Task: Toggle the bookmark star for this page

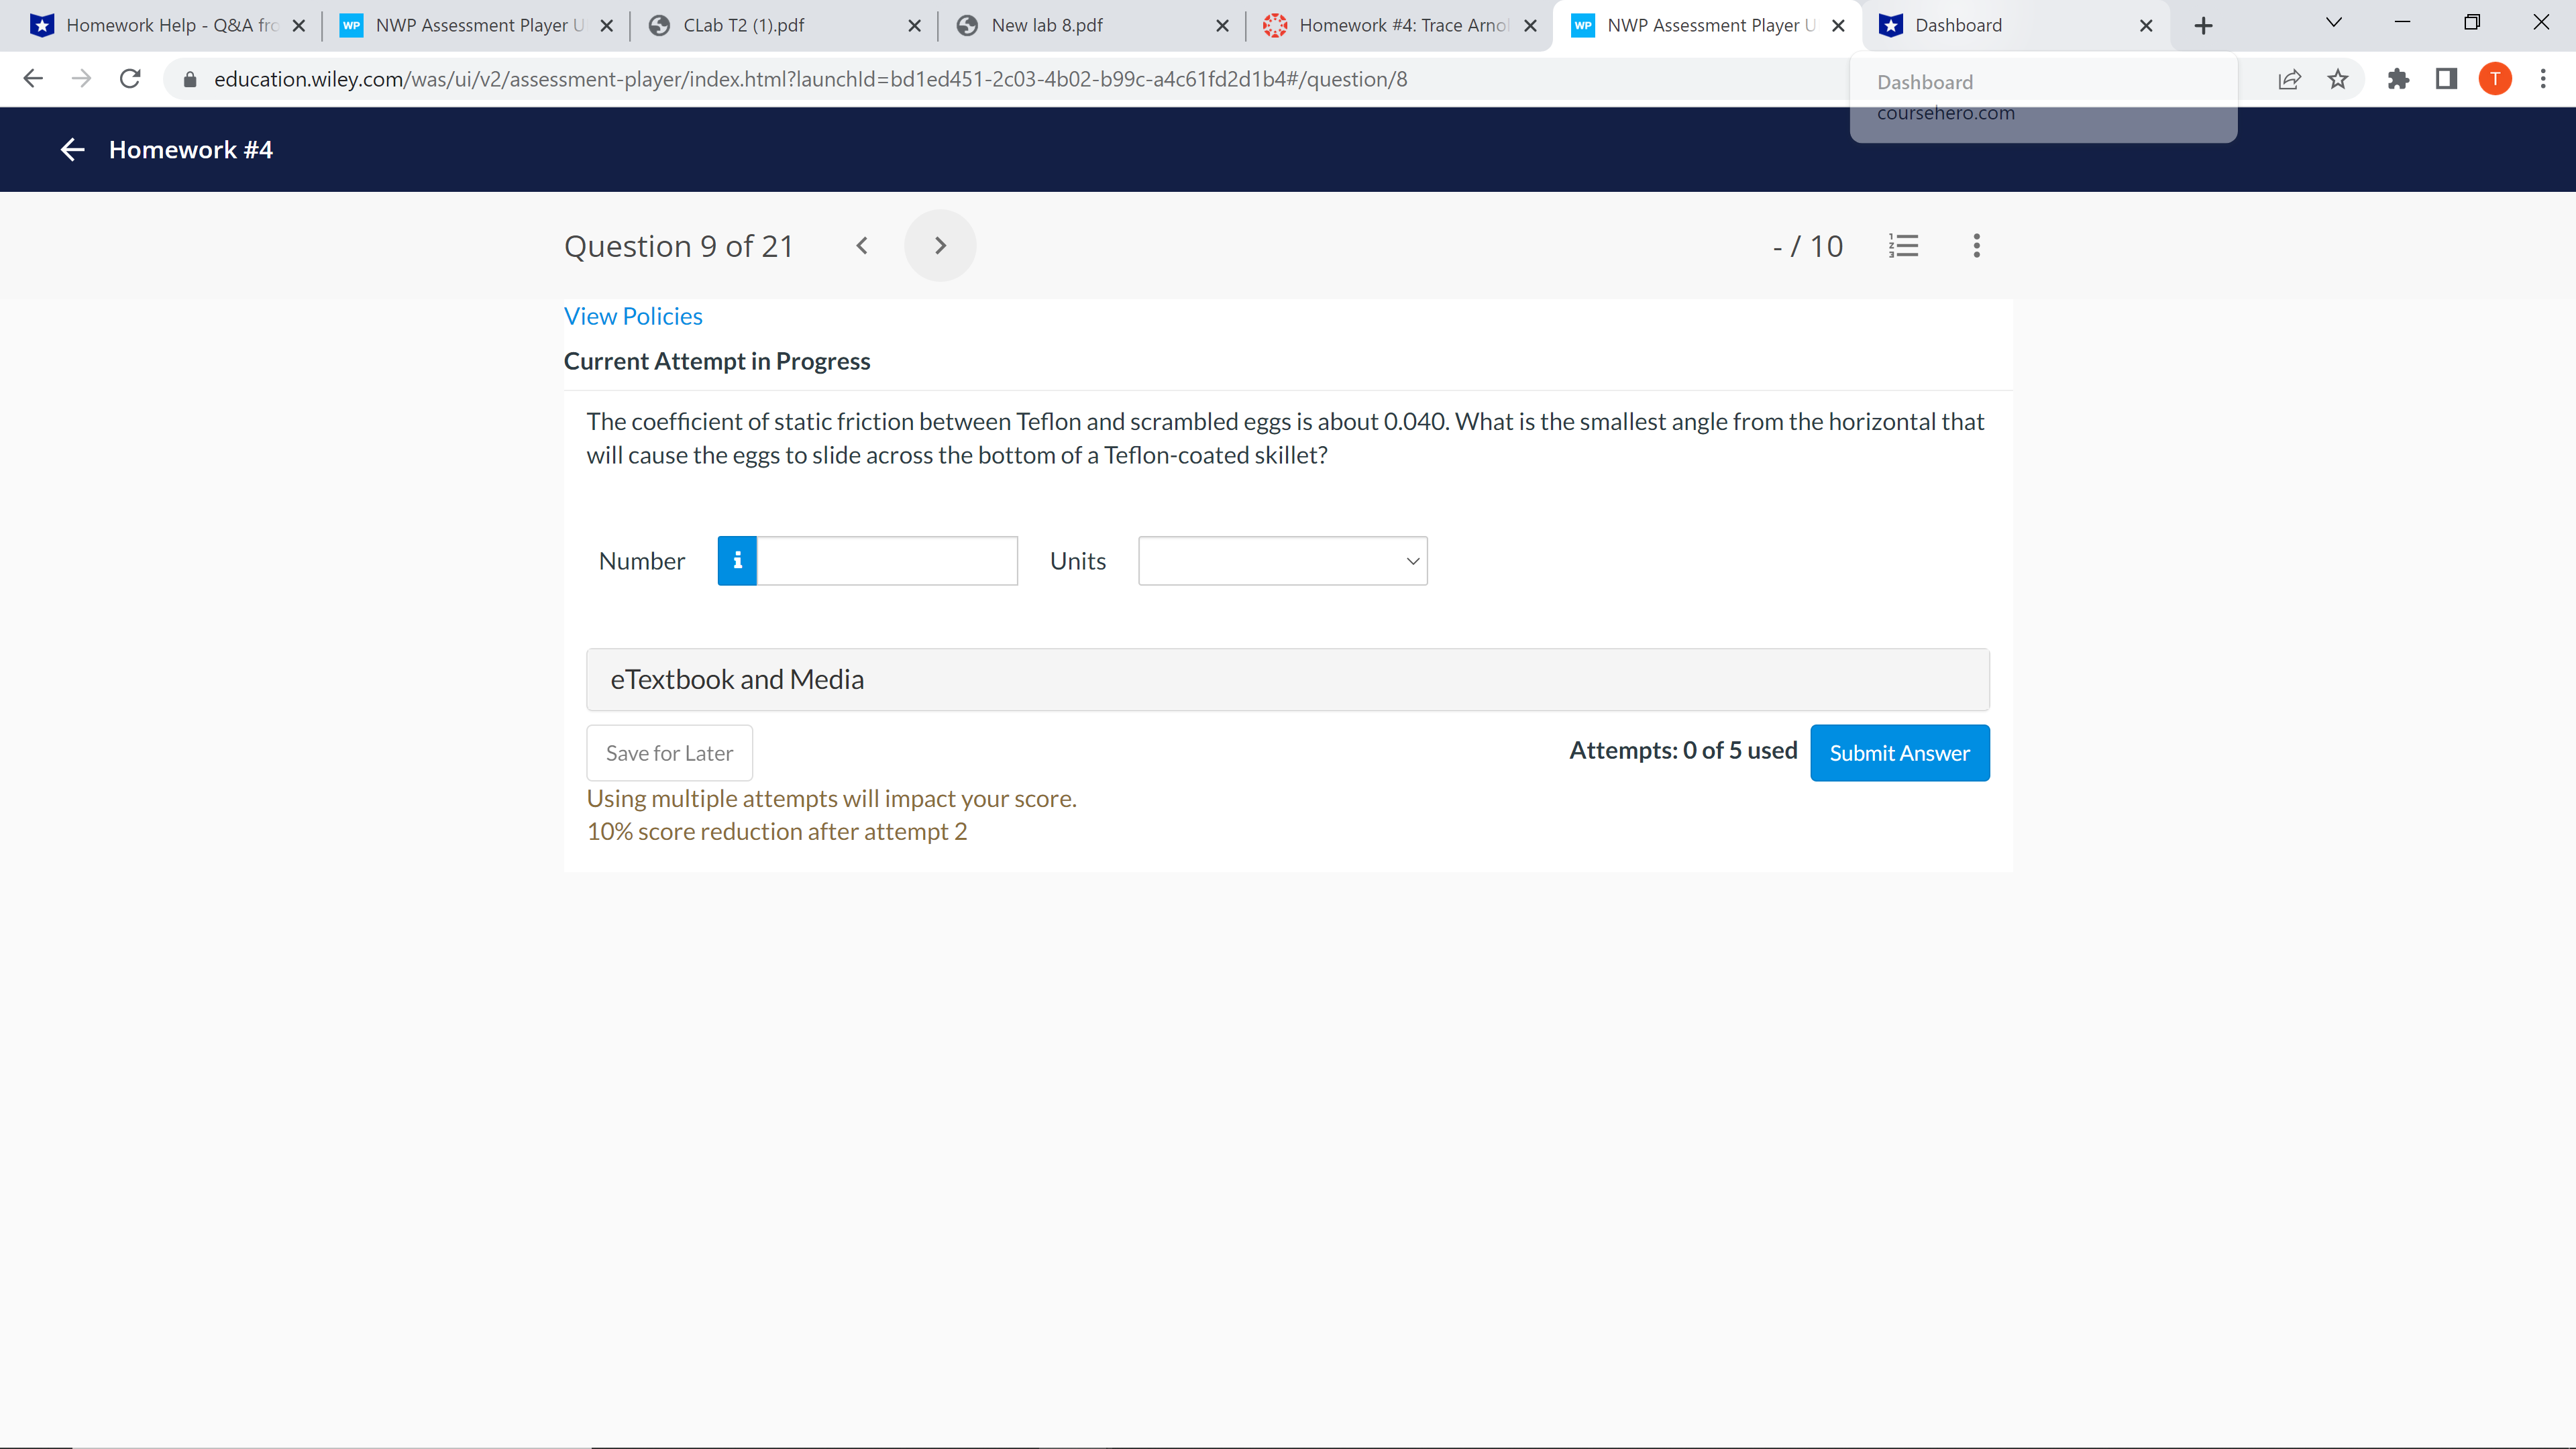Action: (x=2338, y=79)
